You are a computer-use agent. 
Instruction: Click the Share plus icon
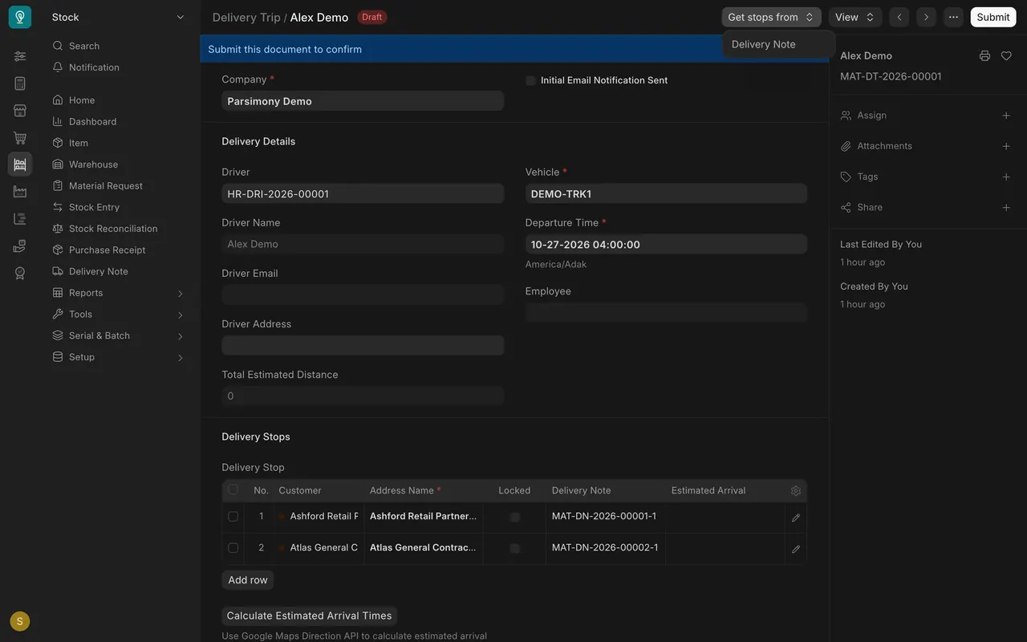(1006, 207)
